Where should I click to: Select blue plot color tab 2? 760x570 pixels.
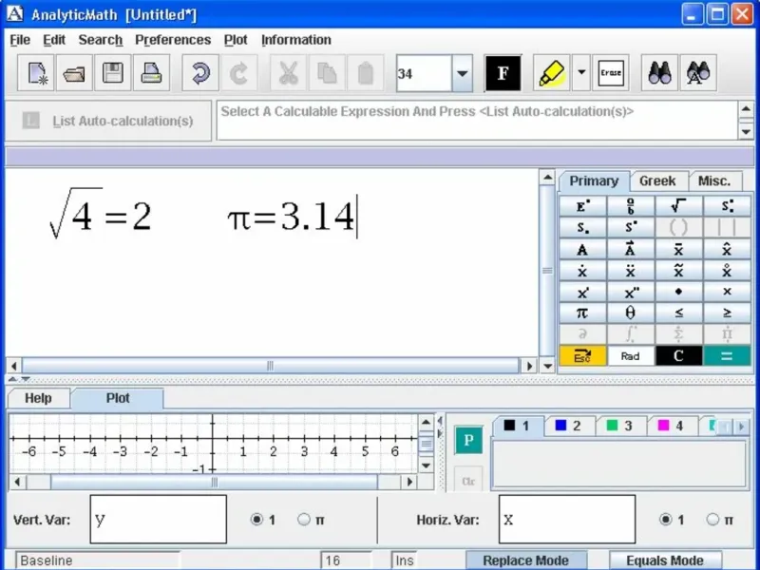[x=568, y=426]
